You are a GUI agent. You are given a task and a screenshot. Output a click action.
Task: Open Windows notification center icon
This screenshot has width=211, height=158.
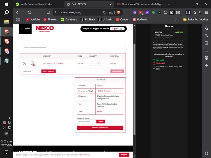[6, 152]
